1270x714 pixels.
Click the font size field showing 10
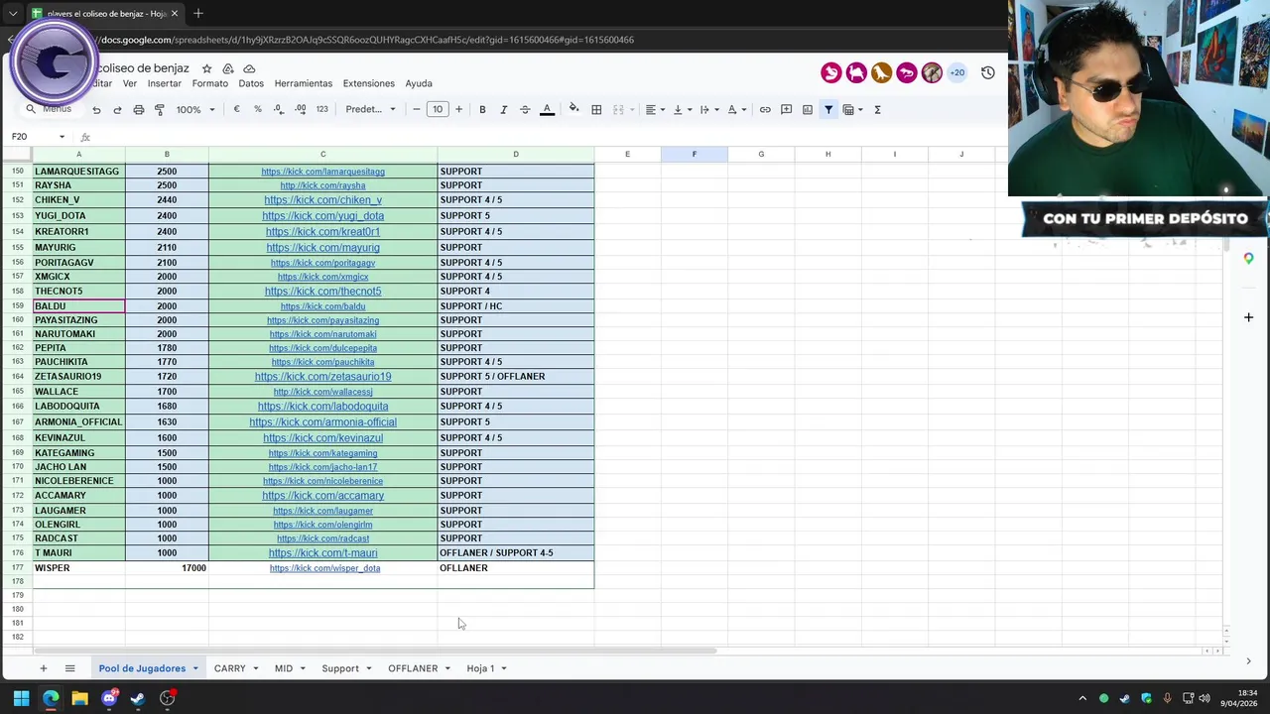438,109
